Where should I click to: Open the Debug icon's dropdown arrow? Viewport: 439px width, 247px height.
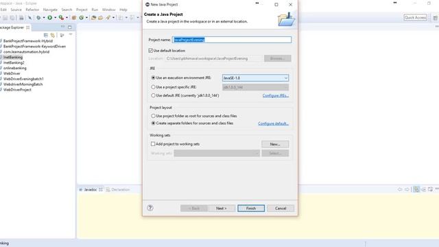coord(44,18)
